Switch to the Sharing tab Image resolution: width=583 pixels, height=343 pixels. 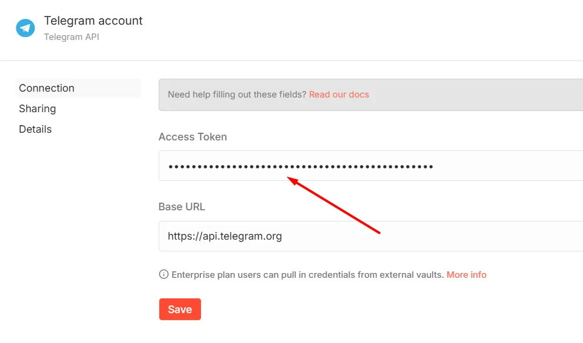[x=38, y=109]
